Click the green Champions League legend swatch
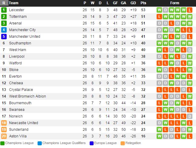The height and width of the screenshot is (148, 196). [x=2, y=143]
